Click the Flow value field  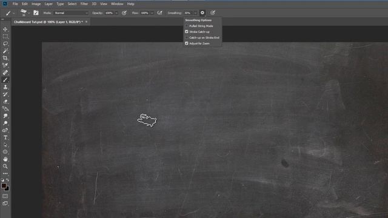pyautogui.click(x=145, y=13)
